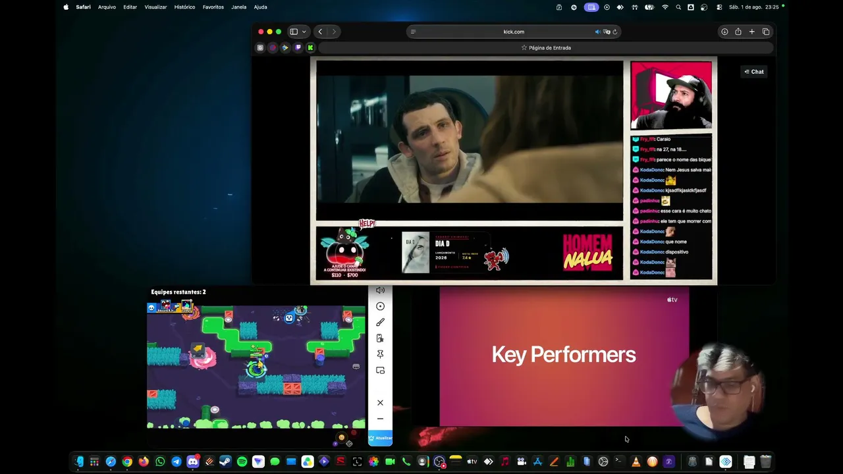The image size is (843, 474).
Task: Click the mirroring window volume icon
Action: click(x=380, y=290)
